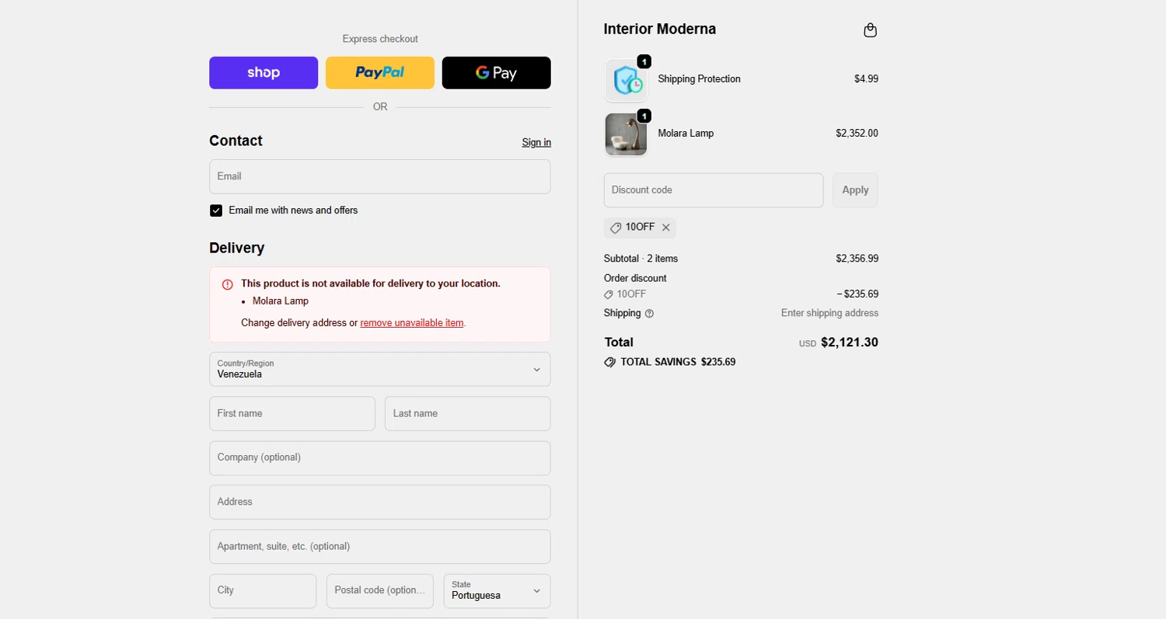Click the Molara Lamp name in order summary
The image size is (1166, 619).
pos(686,134)
